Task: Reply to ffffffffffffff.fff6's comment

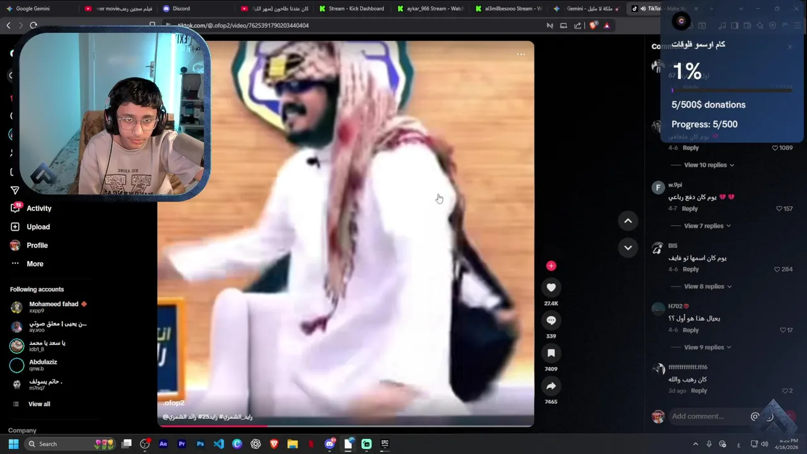Action: click(699, 391)
